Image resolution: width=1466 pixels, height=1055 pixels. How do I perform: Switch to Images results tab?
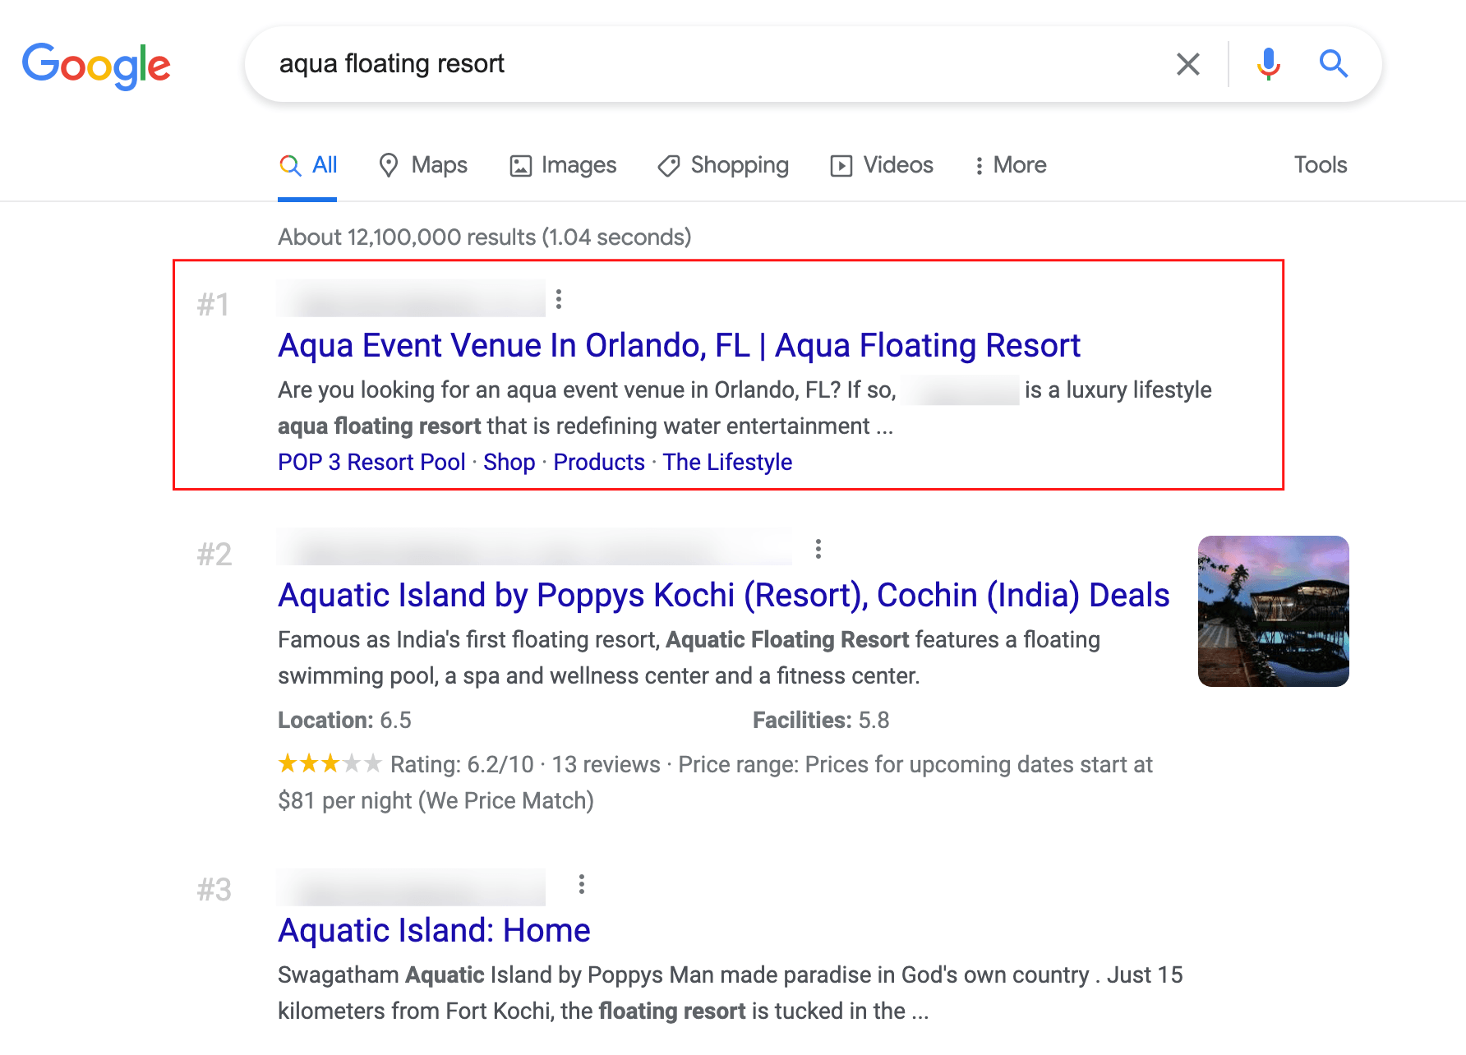coord(564,165)
